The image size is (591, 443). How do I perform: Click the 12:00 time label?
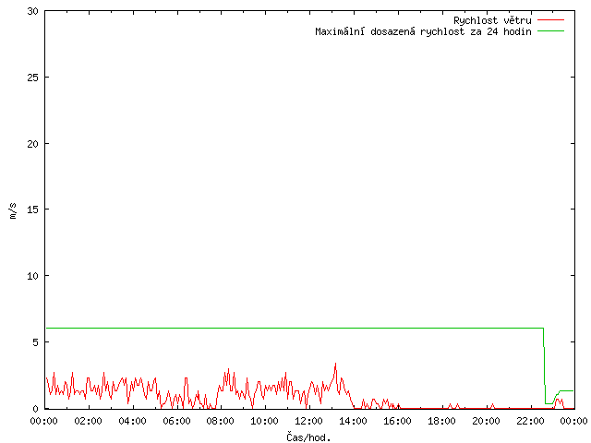(308, 421)
